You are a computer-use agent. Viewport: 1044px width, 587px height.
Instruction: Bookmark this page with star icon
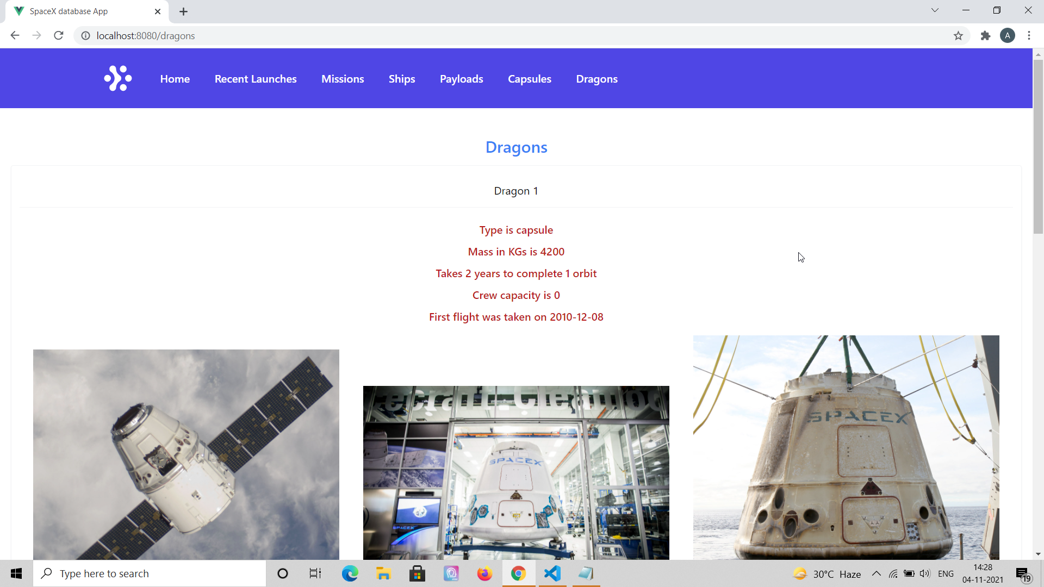coord(958,36)
